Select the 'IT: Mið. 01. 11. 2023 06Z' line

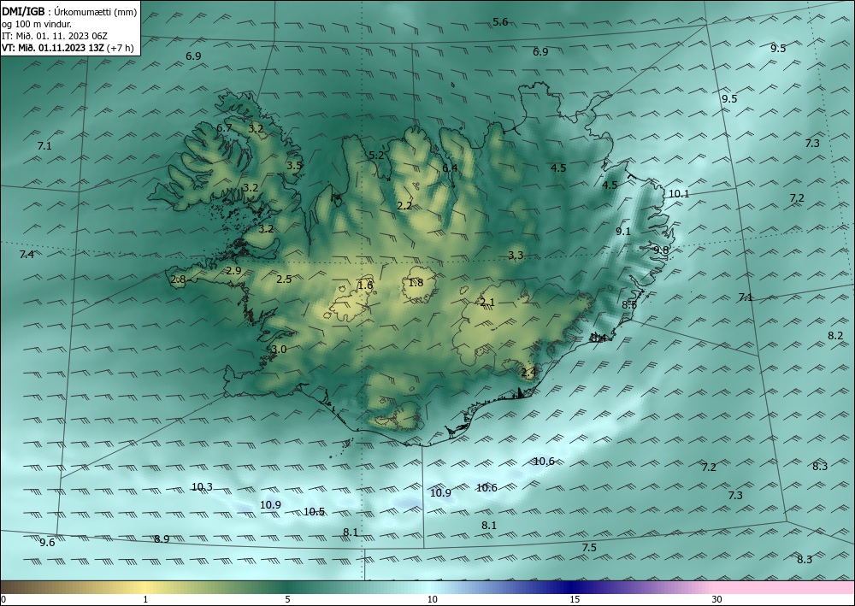pos(55,36)
